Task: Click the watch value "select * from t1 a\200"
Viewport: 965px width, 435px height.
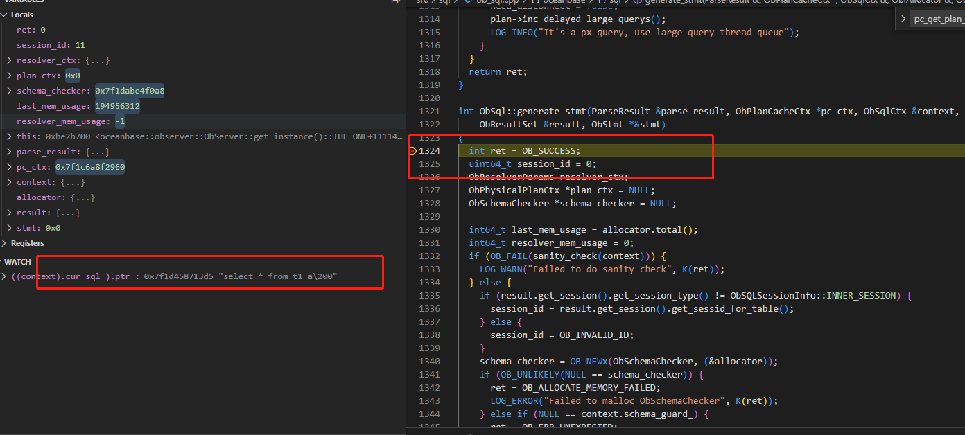Action: [x=278, y=276]
